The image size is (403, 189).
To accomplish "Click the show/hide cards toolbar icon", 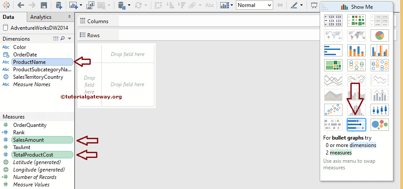I will pos(225,5).
